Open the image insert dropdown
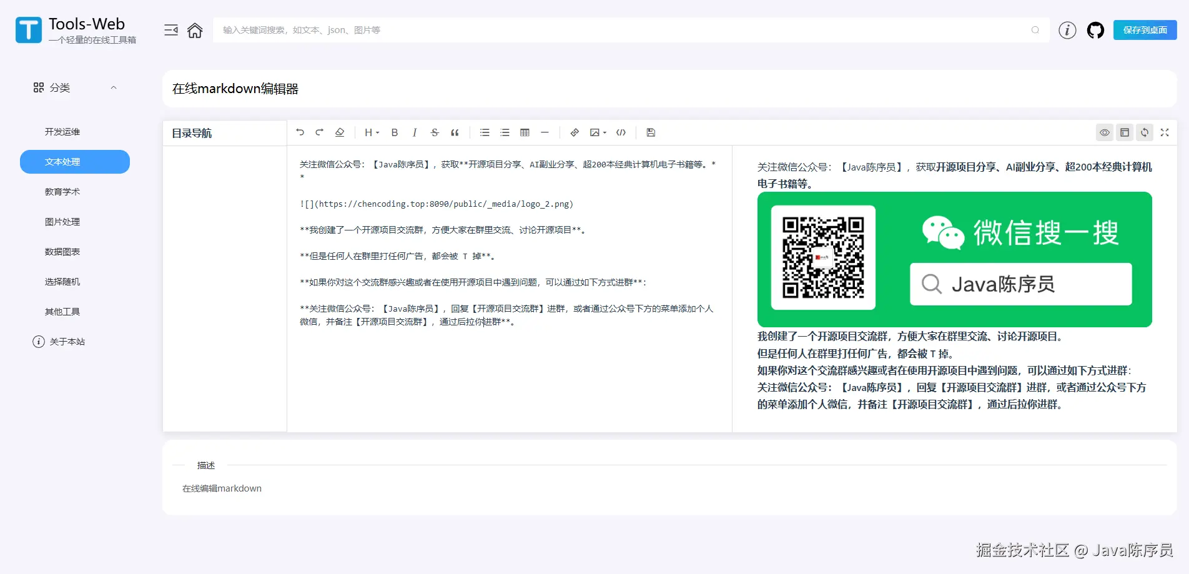Viewport: 1189px width, 574px height. [598, 132]
